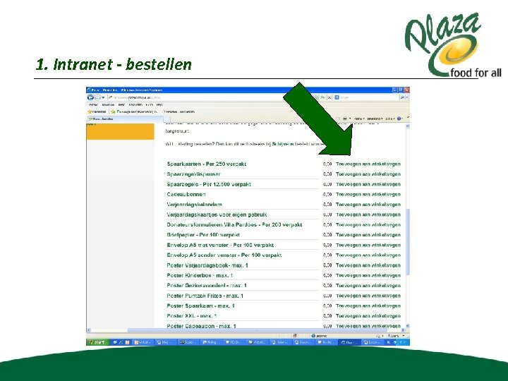The width and height of the screenshot is (508, 381).
Task: Open the recent pages dropdown next to Forward
Action: (x=103, y=97)
